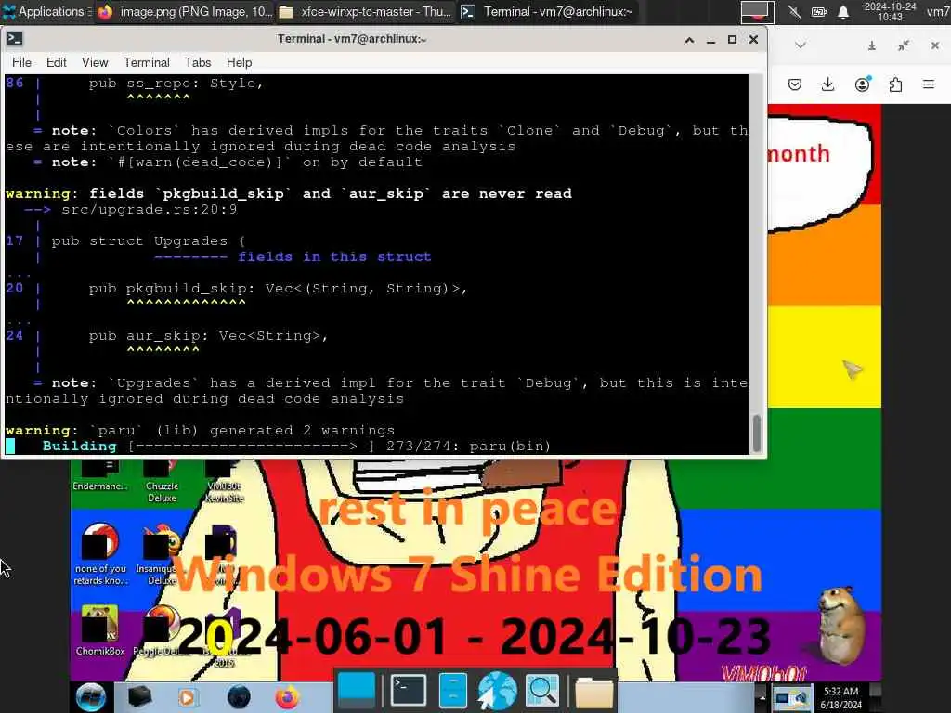The width and height of the screenshot is (951, 713).
Task: Select the Terminal vm7@archlinux taskbar button
Action: coord(547,11)
